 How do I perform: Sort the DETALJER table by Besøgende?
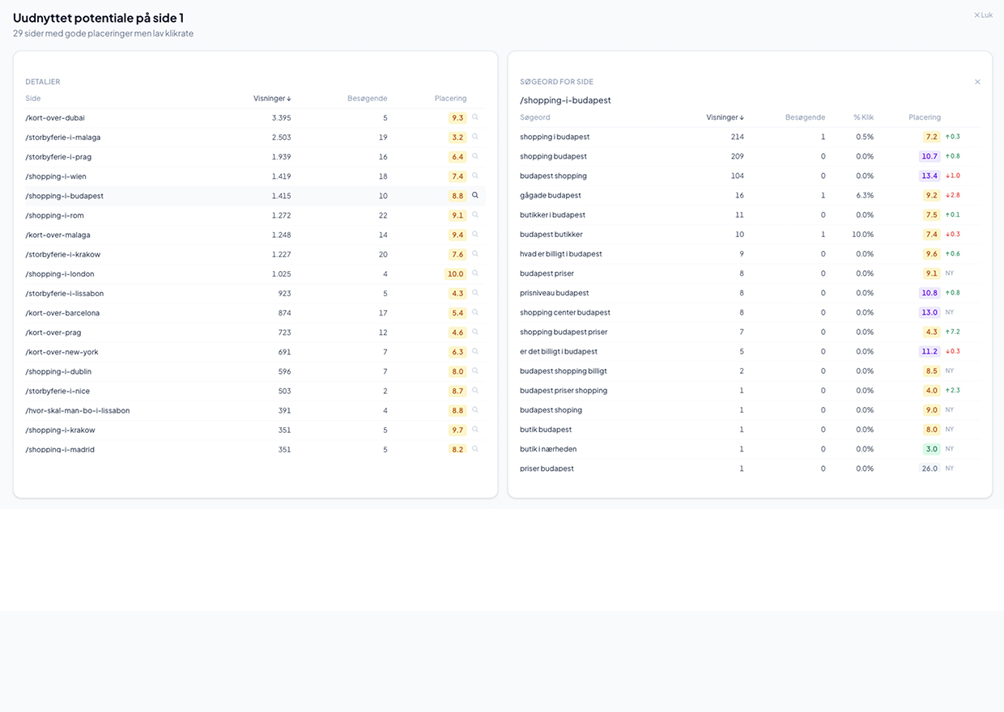tap(367, 98)
